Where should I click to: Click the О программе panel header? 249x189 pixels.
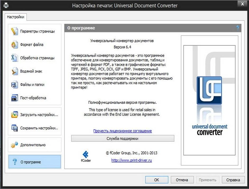click(153, 28)
